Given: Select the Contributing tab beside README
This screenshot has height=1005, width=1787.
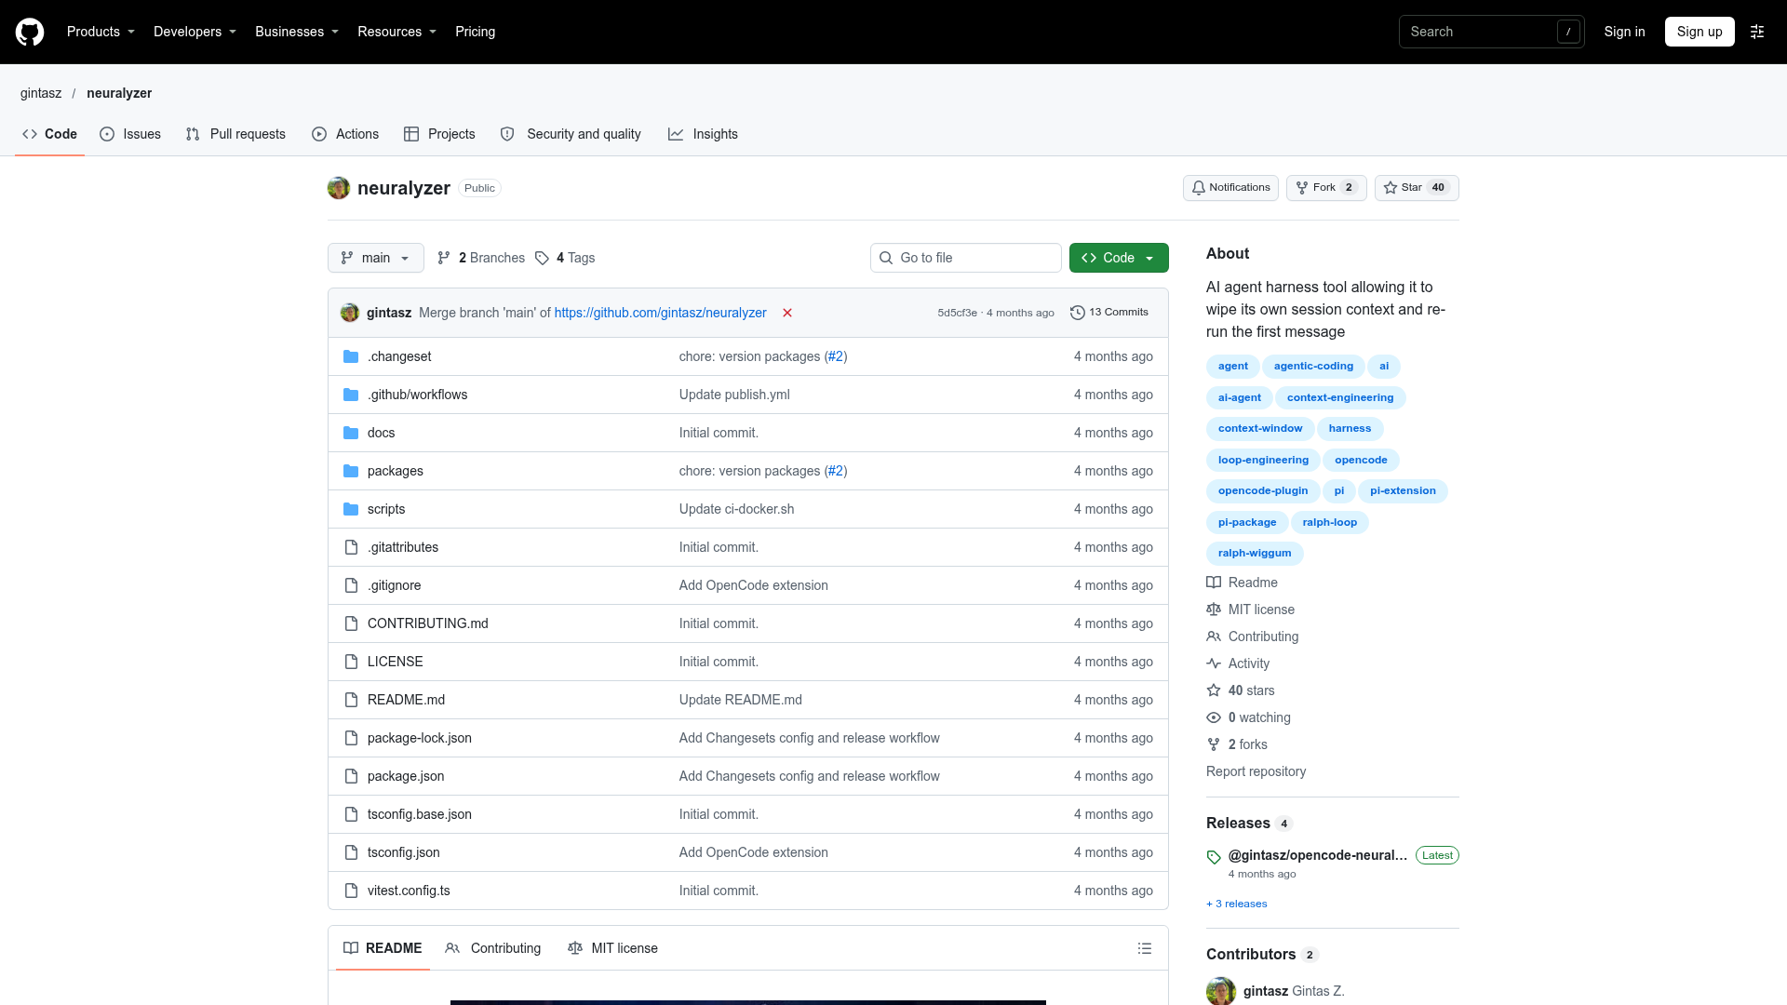Looking at the screenshot, I should tap(493, 948).
